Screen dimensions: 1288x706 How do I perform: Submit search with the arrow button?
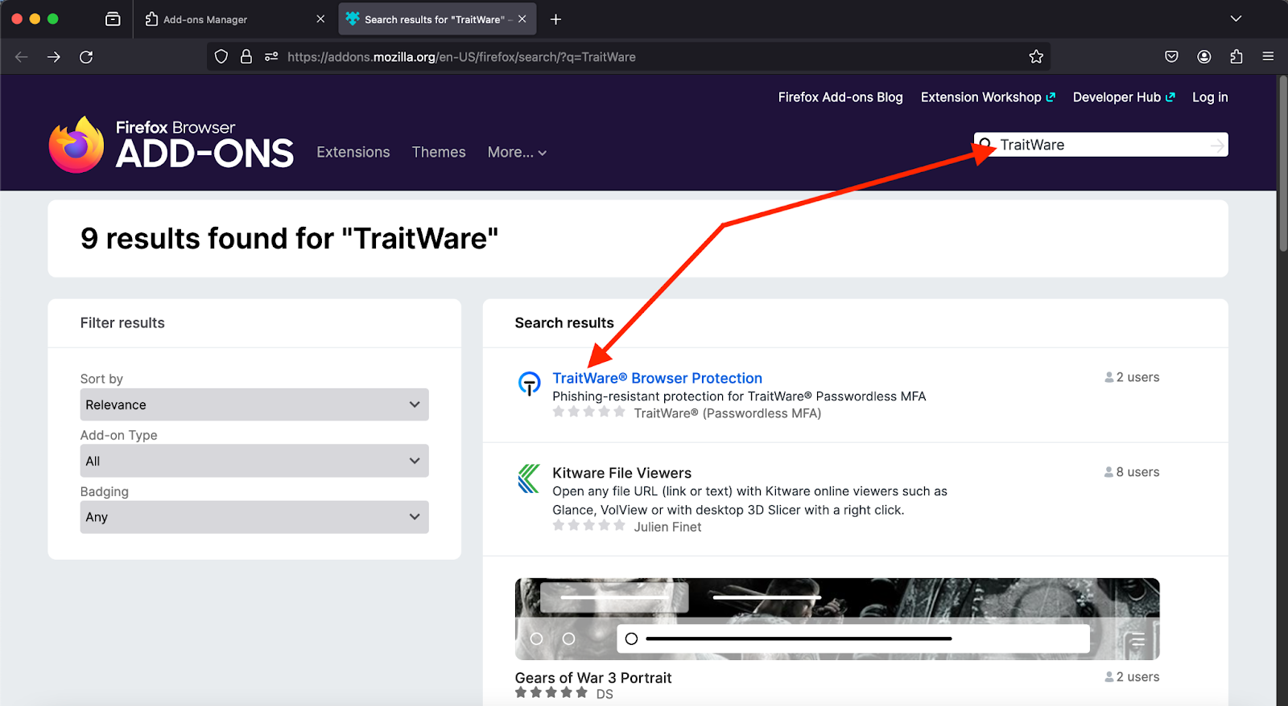pyautogui.click(x=1217, y=145)
